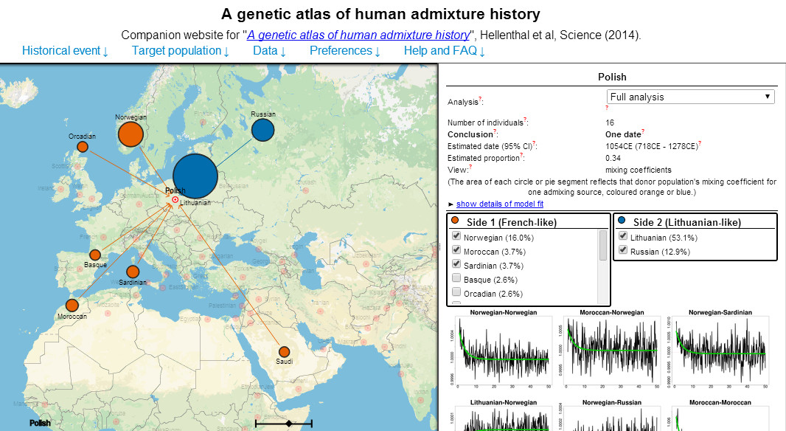Open the genetic atlas paper link
Image resolution: width=786 pixels, height=431 pixels.
tap(358, 35)
